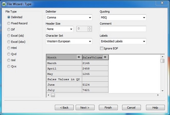Click the header size number field

coord(82,29)
